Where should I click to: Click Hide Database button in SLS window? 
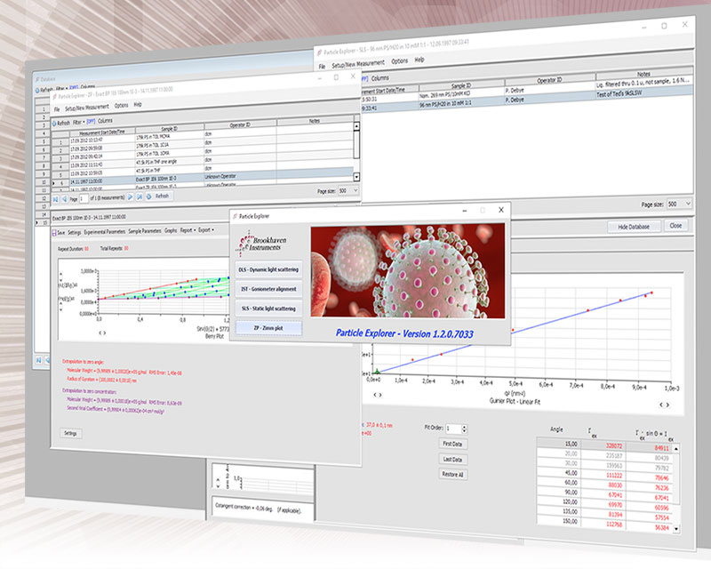point(634,227)
